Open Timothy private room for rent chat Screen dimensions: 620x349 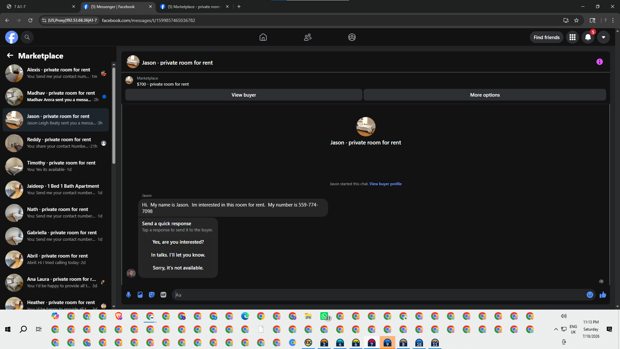pyautogui.click(x=56, y=166)
